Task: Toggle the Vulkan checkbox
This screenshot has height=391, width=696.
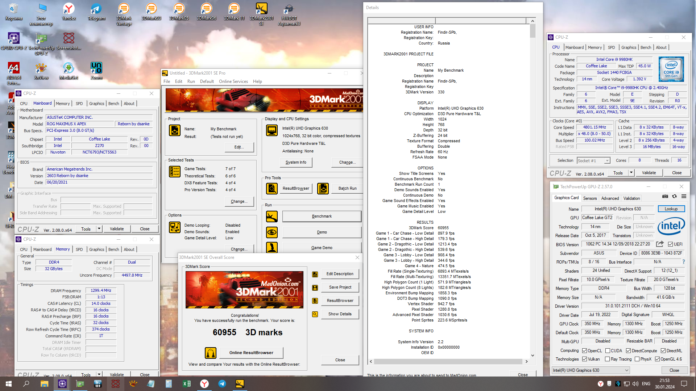Action: click(x=584, y=359)
